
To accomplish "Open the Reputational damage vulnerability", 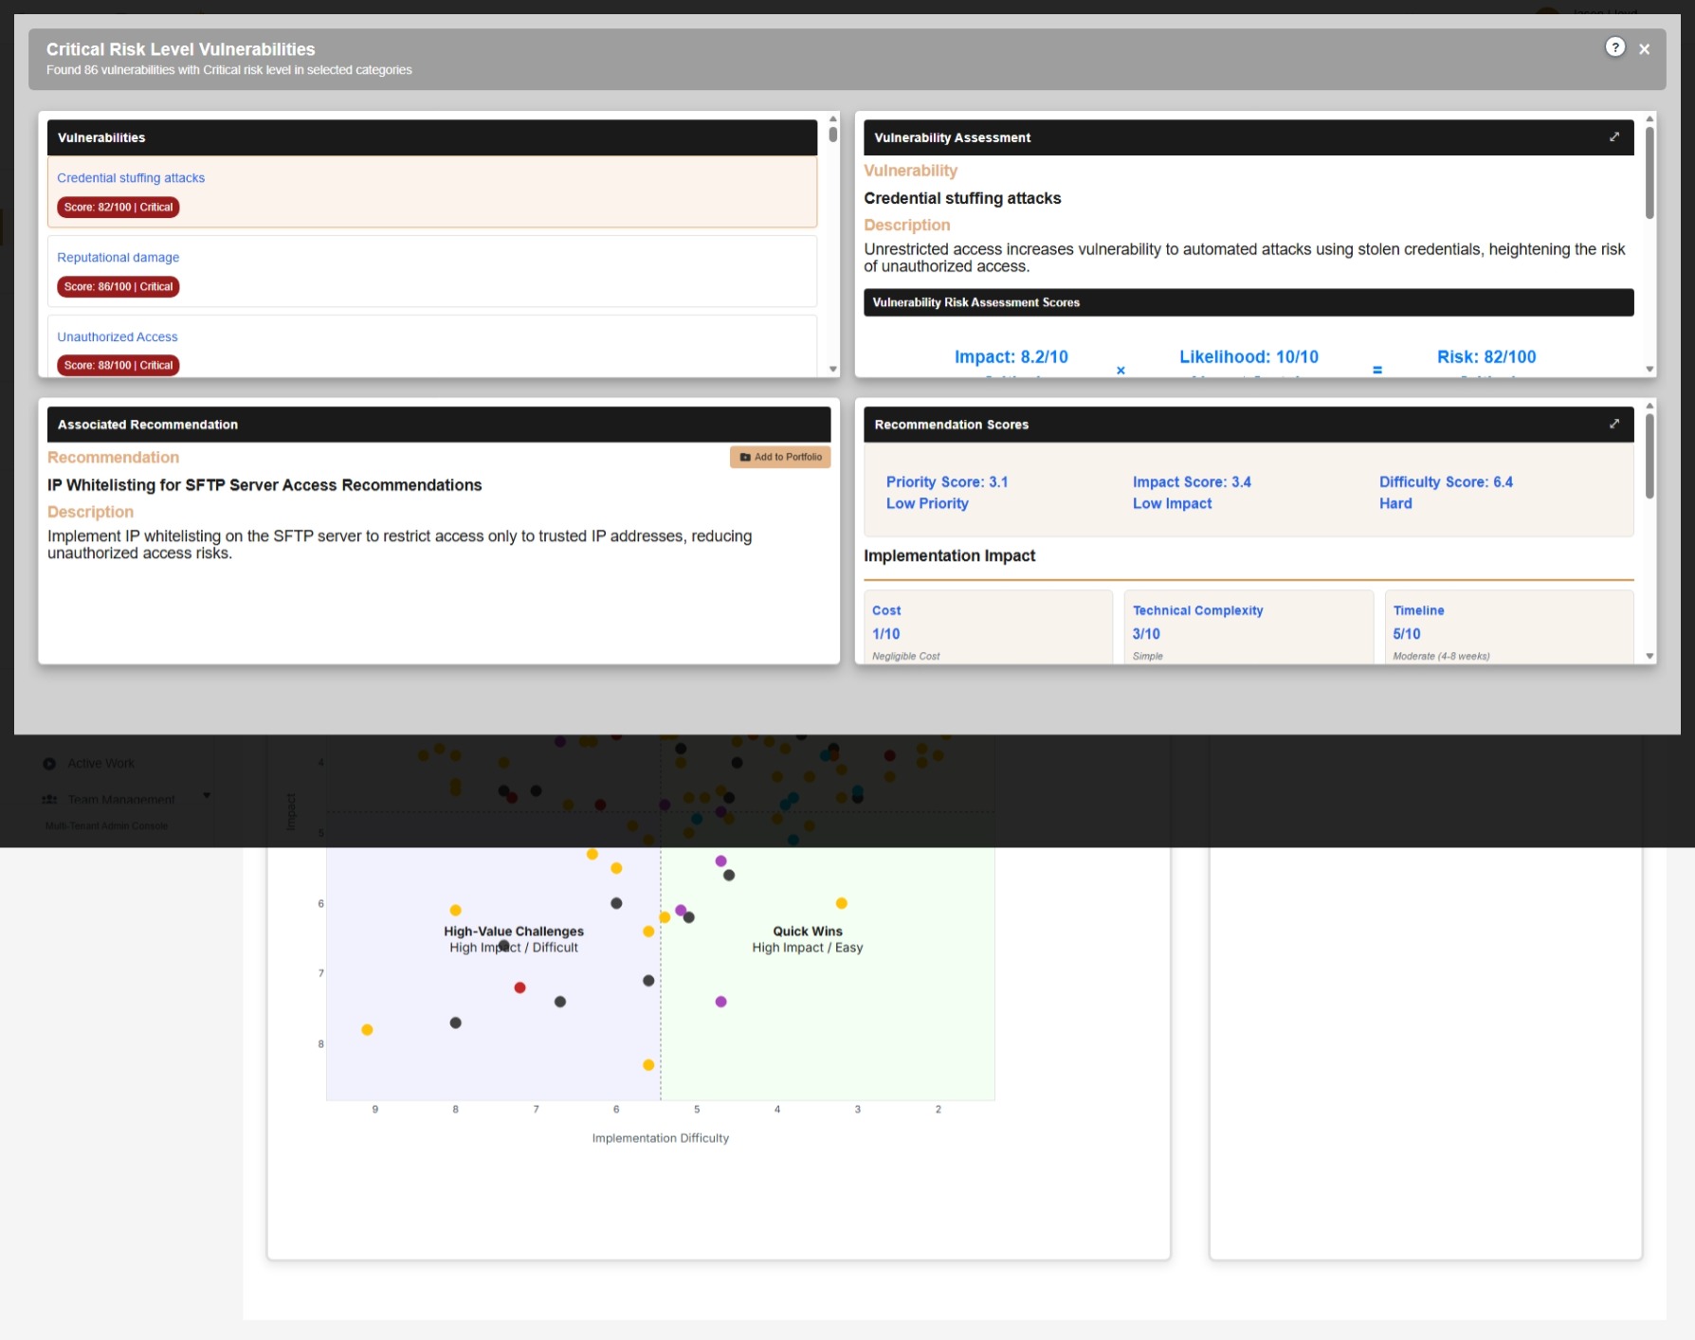I will pos(118,258).
